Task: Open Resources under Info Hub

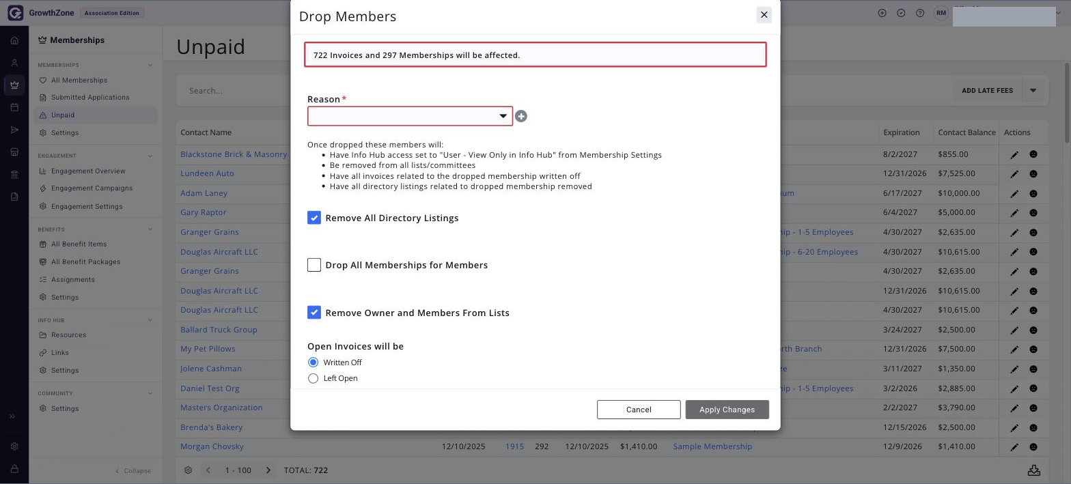Action: pyautogui.click(x=68, y=335)
